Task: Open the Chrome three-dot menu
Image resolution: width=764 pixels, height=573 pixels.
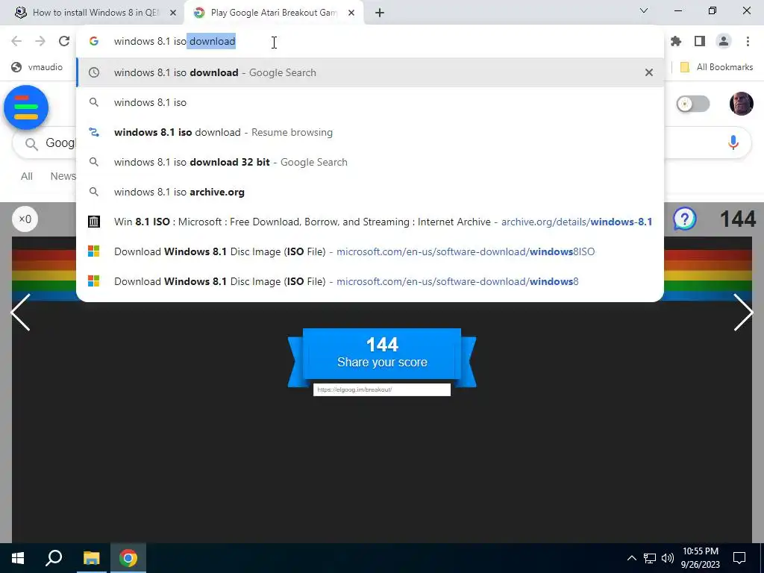Action: click(748, 42)
